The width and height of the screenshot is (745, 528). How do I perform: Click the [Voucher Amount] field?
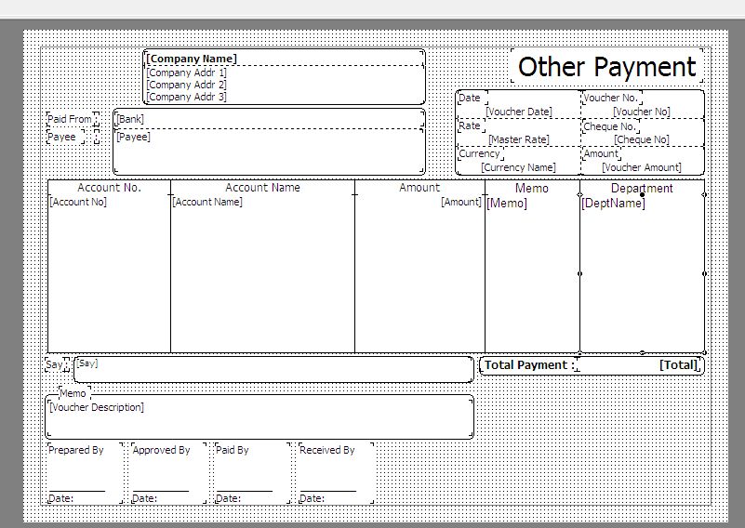pyautogui.click(x=641, y=167)
